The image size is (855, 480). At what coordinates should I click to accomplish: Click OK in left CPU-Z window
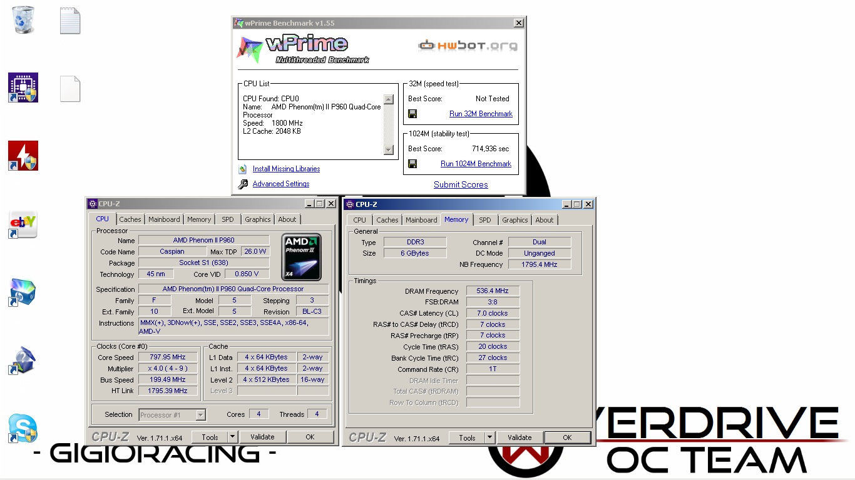click(x=310, y=437)
